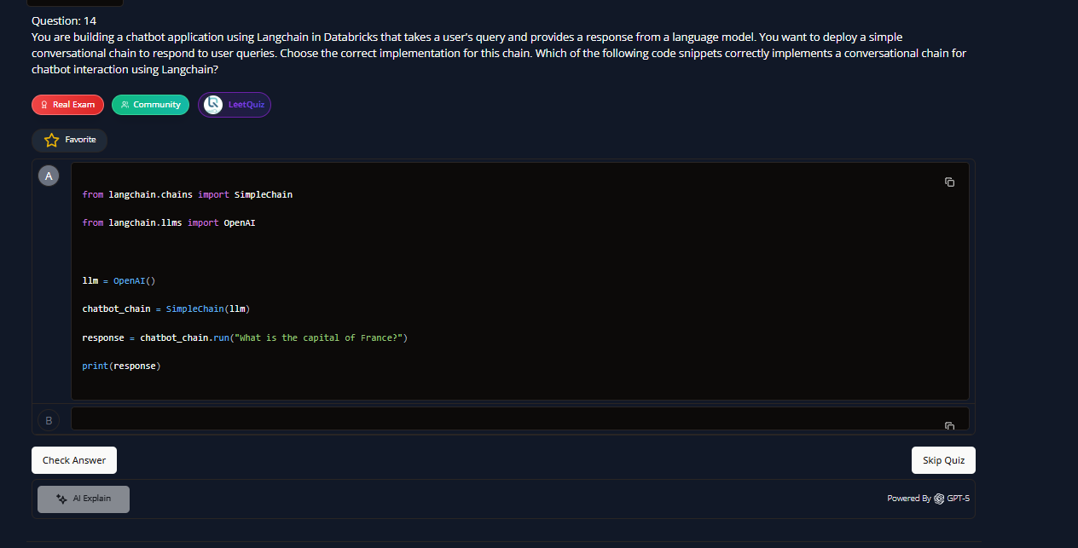Screen dimensions: 1078x548
Task: Click the SimpleChain import line in code
Action: [x=187, y=194]
